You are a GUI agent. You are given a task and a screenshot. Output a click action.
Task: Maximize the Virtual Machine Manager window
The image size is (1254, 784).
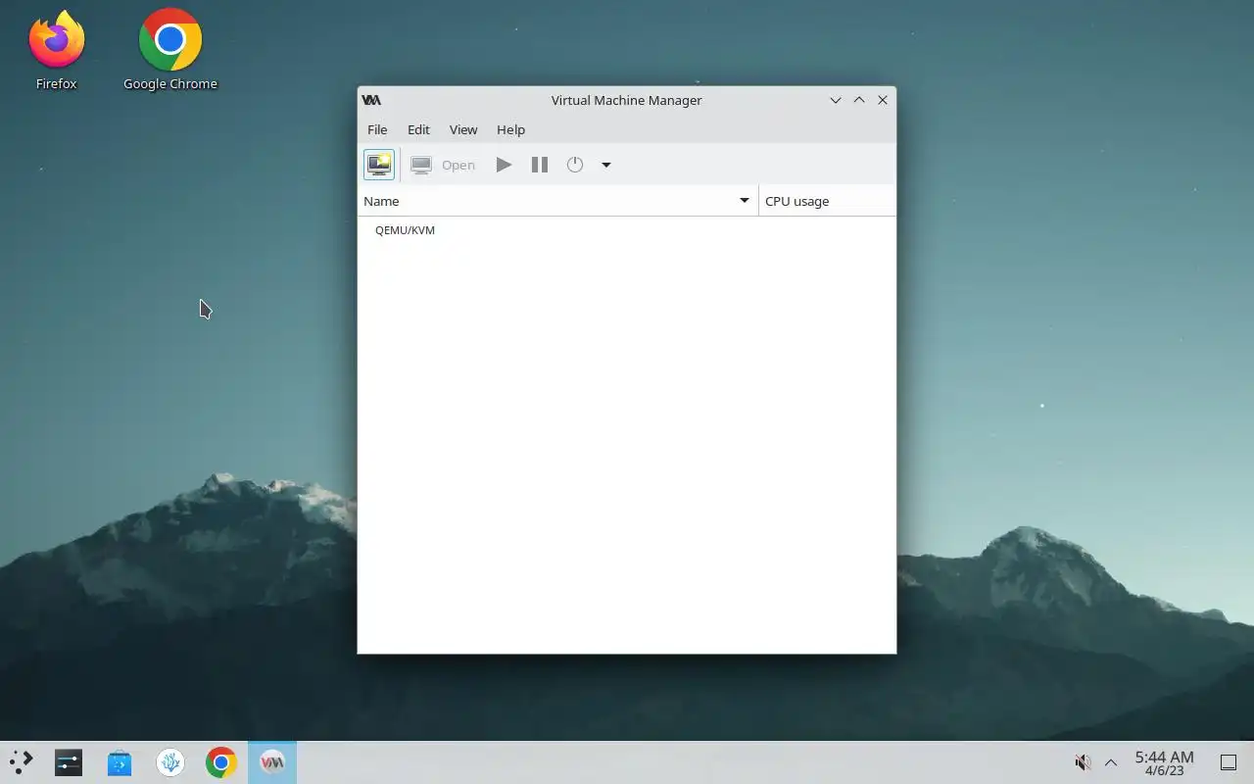(859, 100)
